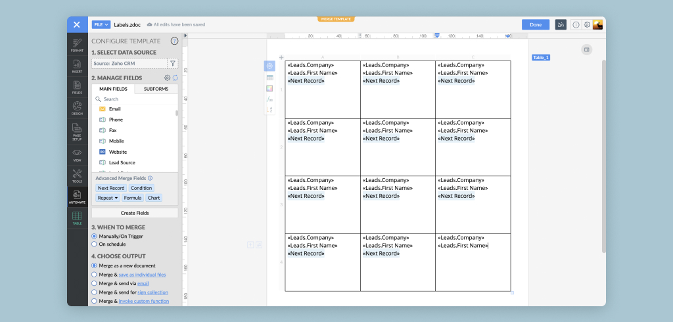Open the Automate sidebar panel

78,197
